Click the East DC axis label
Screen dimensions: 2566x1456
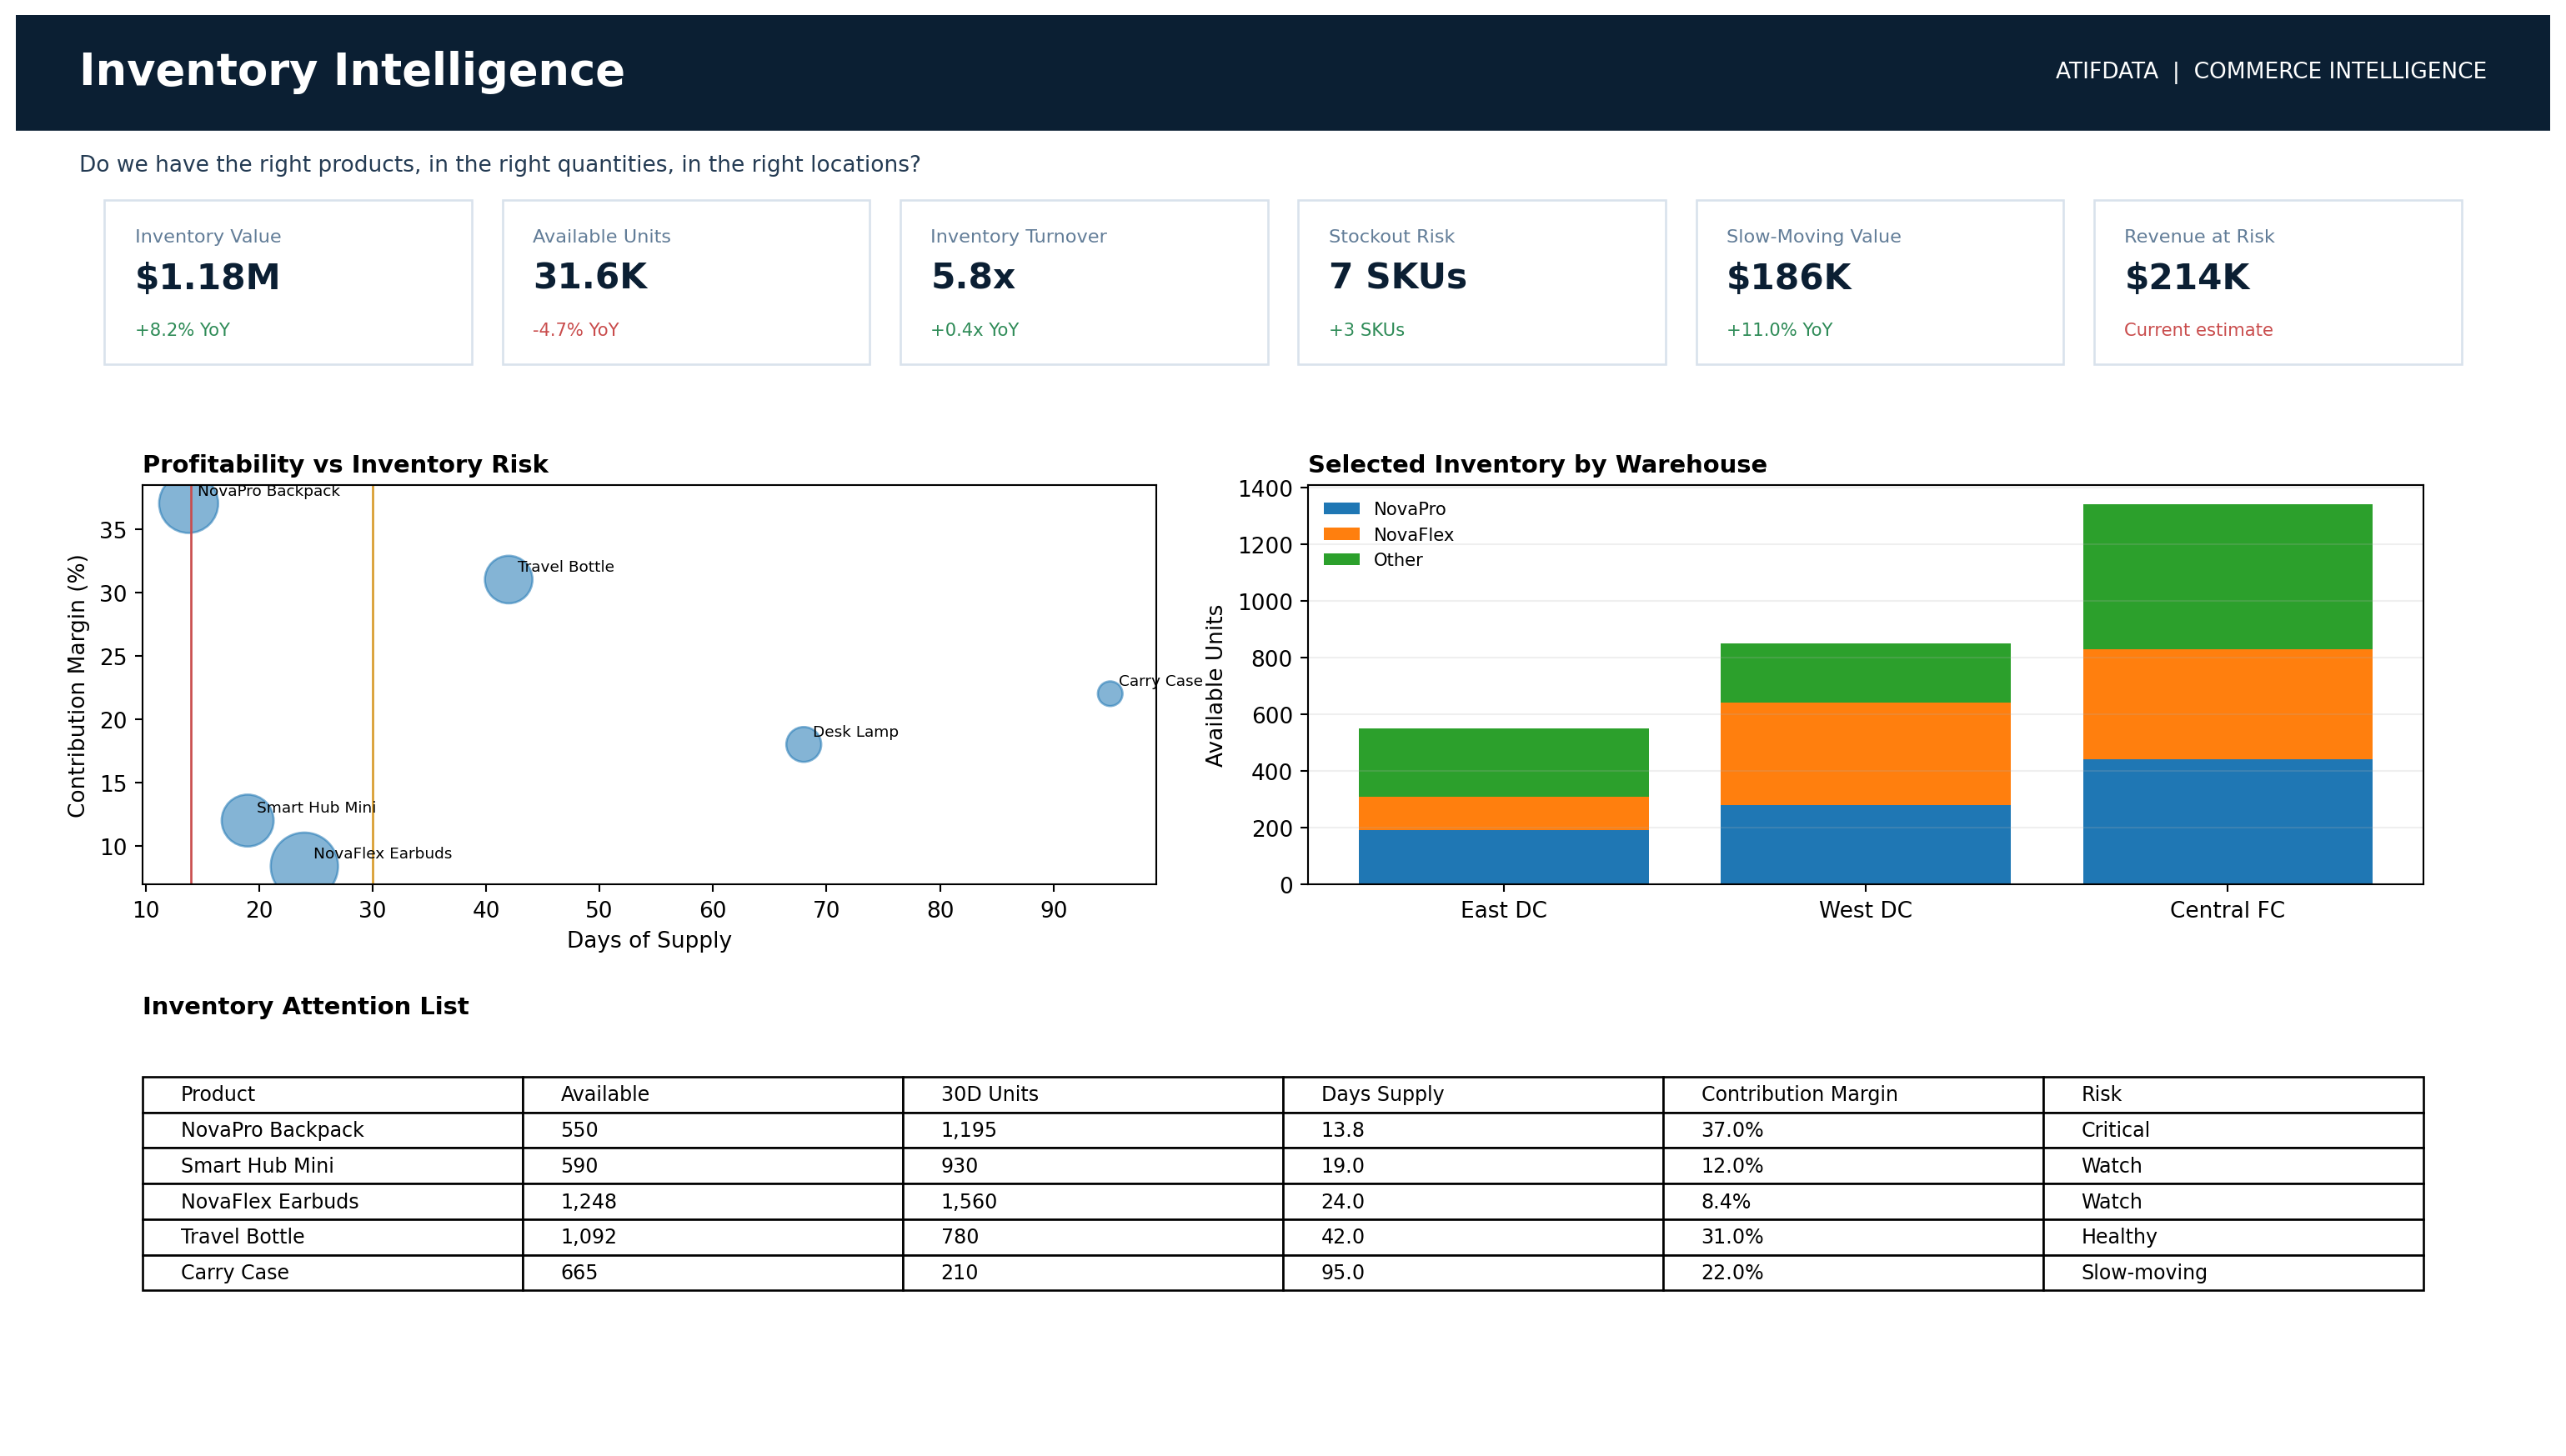[1503, 910]
